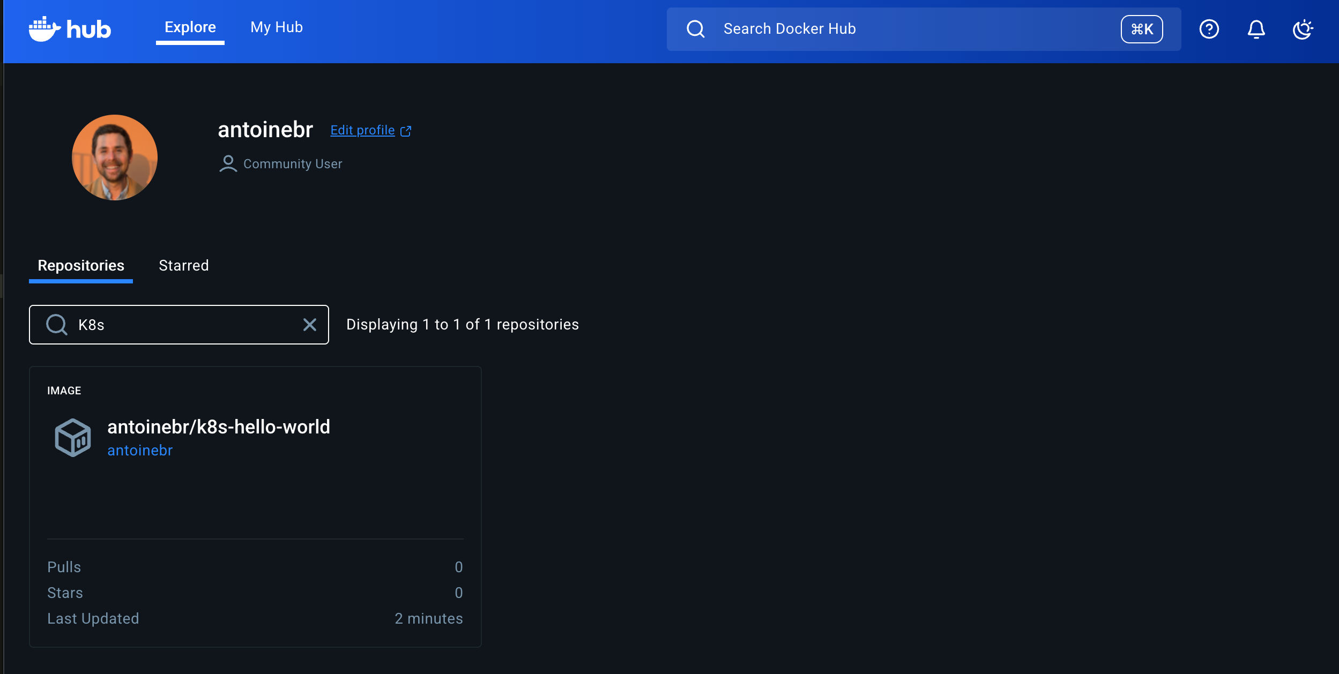Click the Edit profile link
This screenshot has width=1339, height=674.
pos(362,130)
